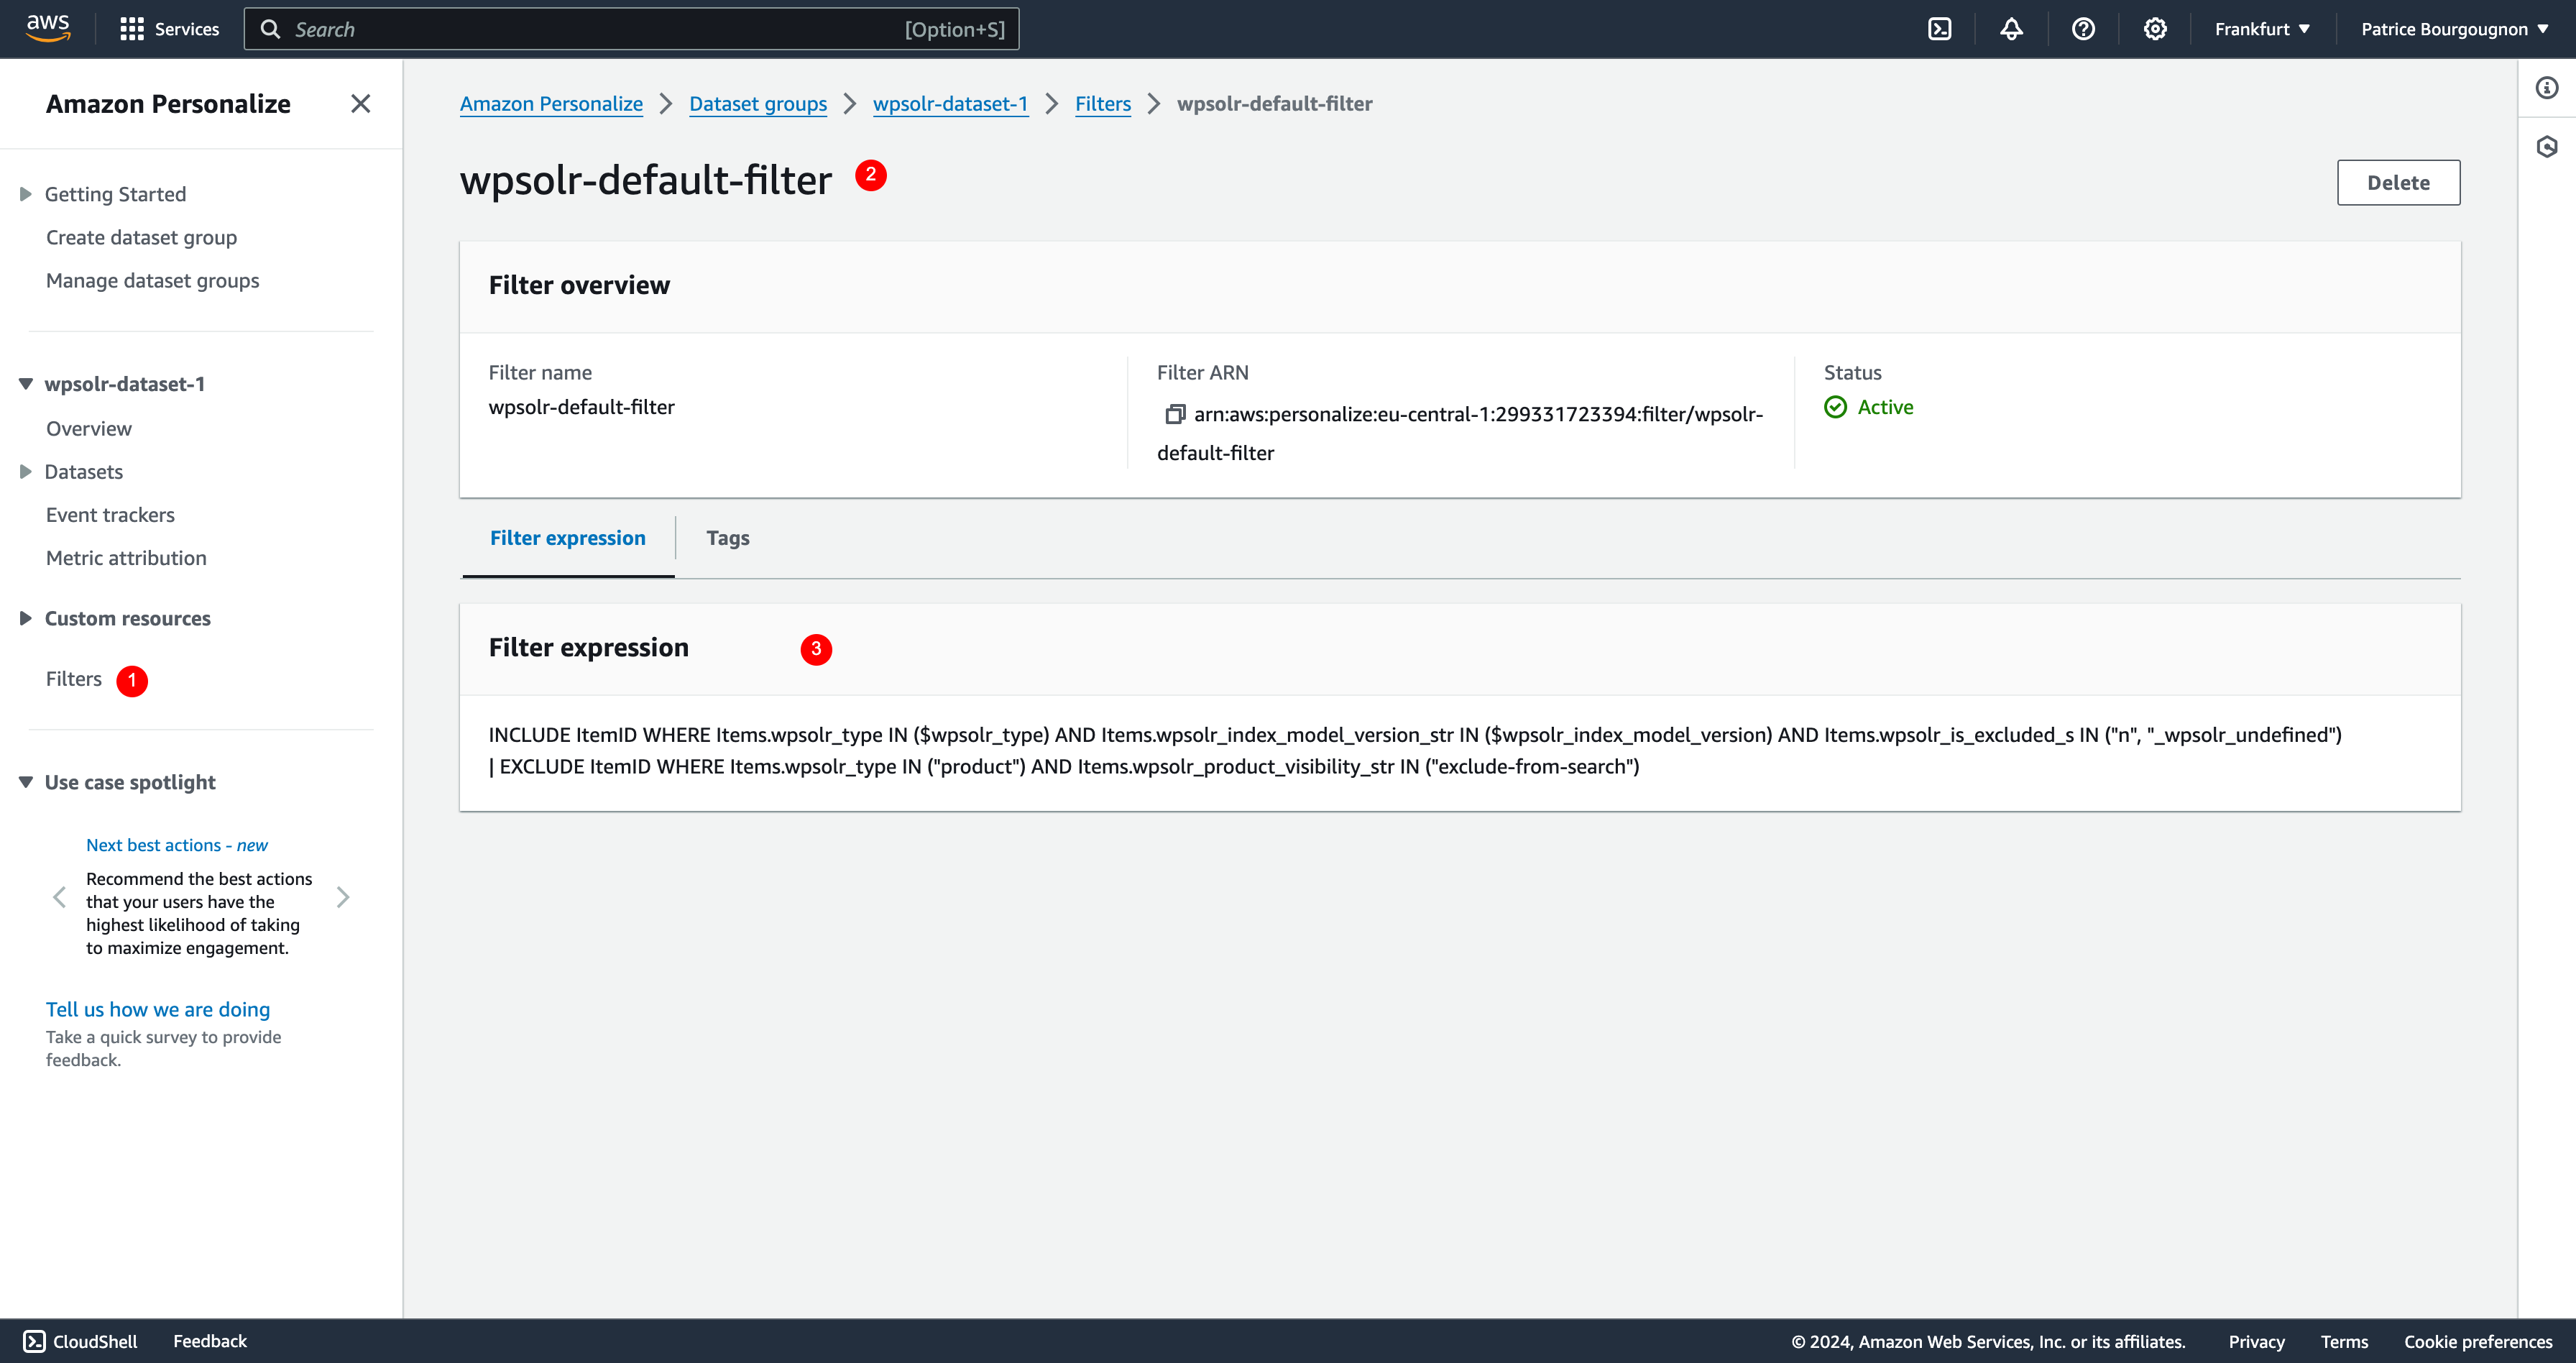Expand the Getting Started section
The image size is (2576, 1363).
click(x=26, y=194)
